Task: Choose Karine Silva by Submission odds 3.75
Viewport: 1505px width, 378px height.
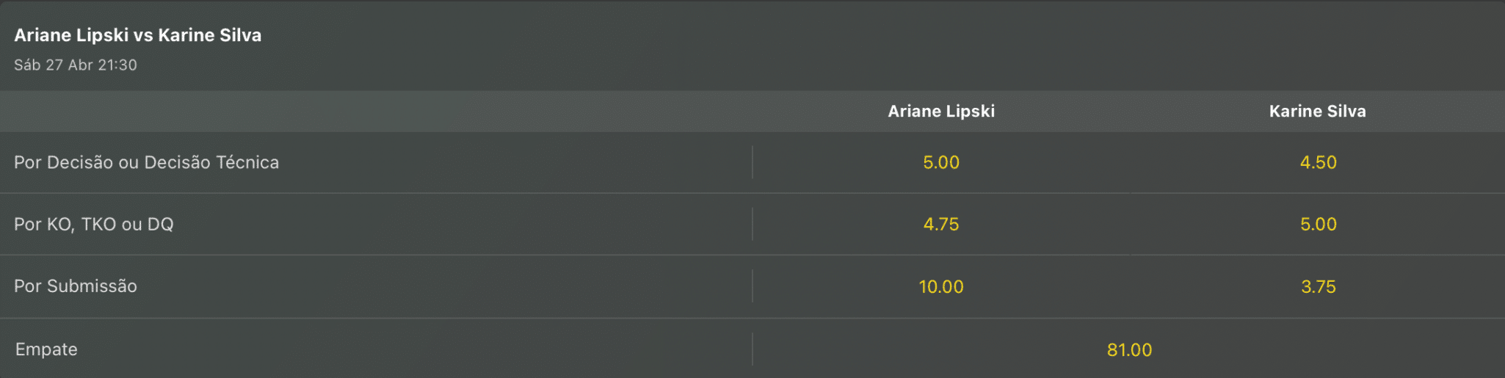Action: coord(1318,286)
